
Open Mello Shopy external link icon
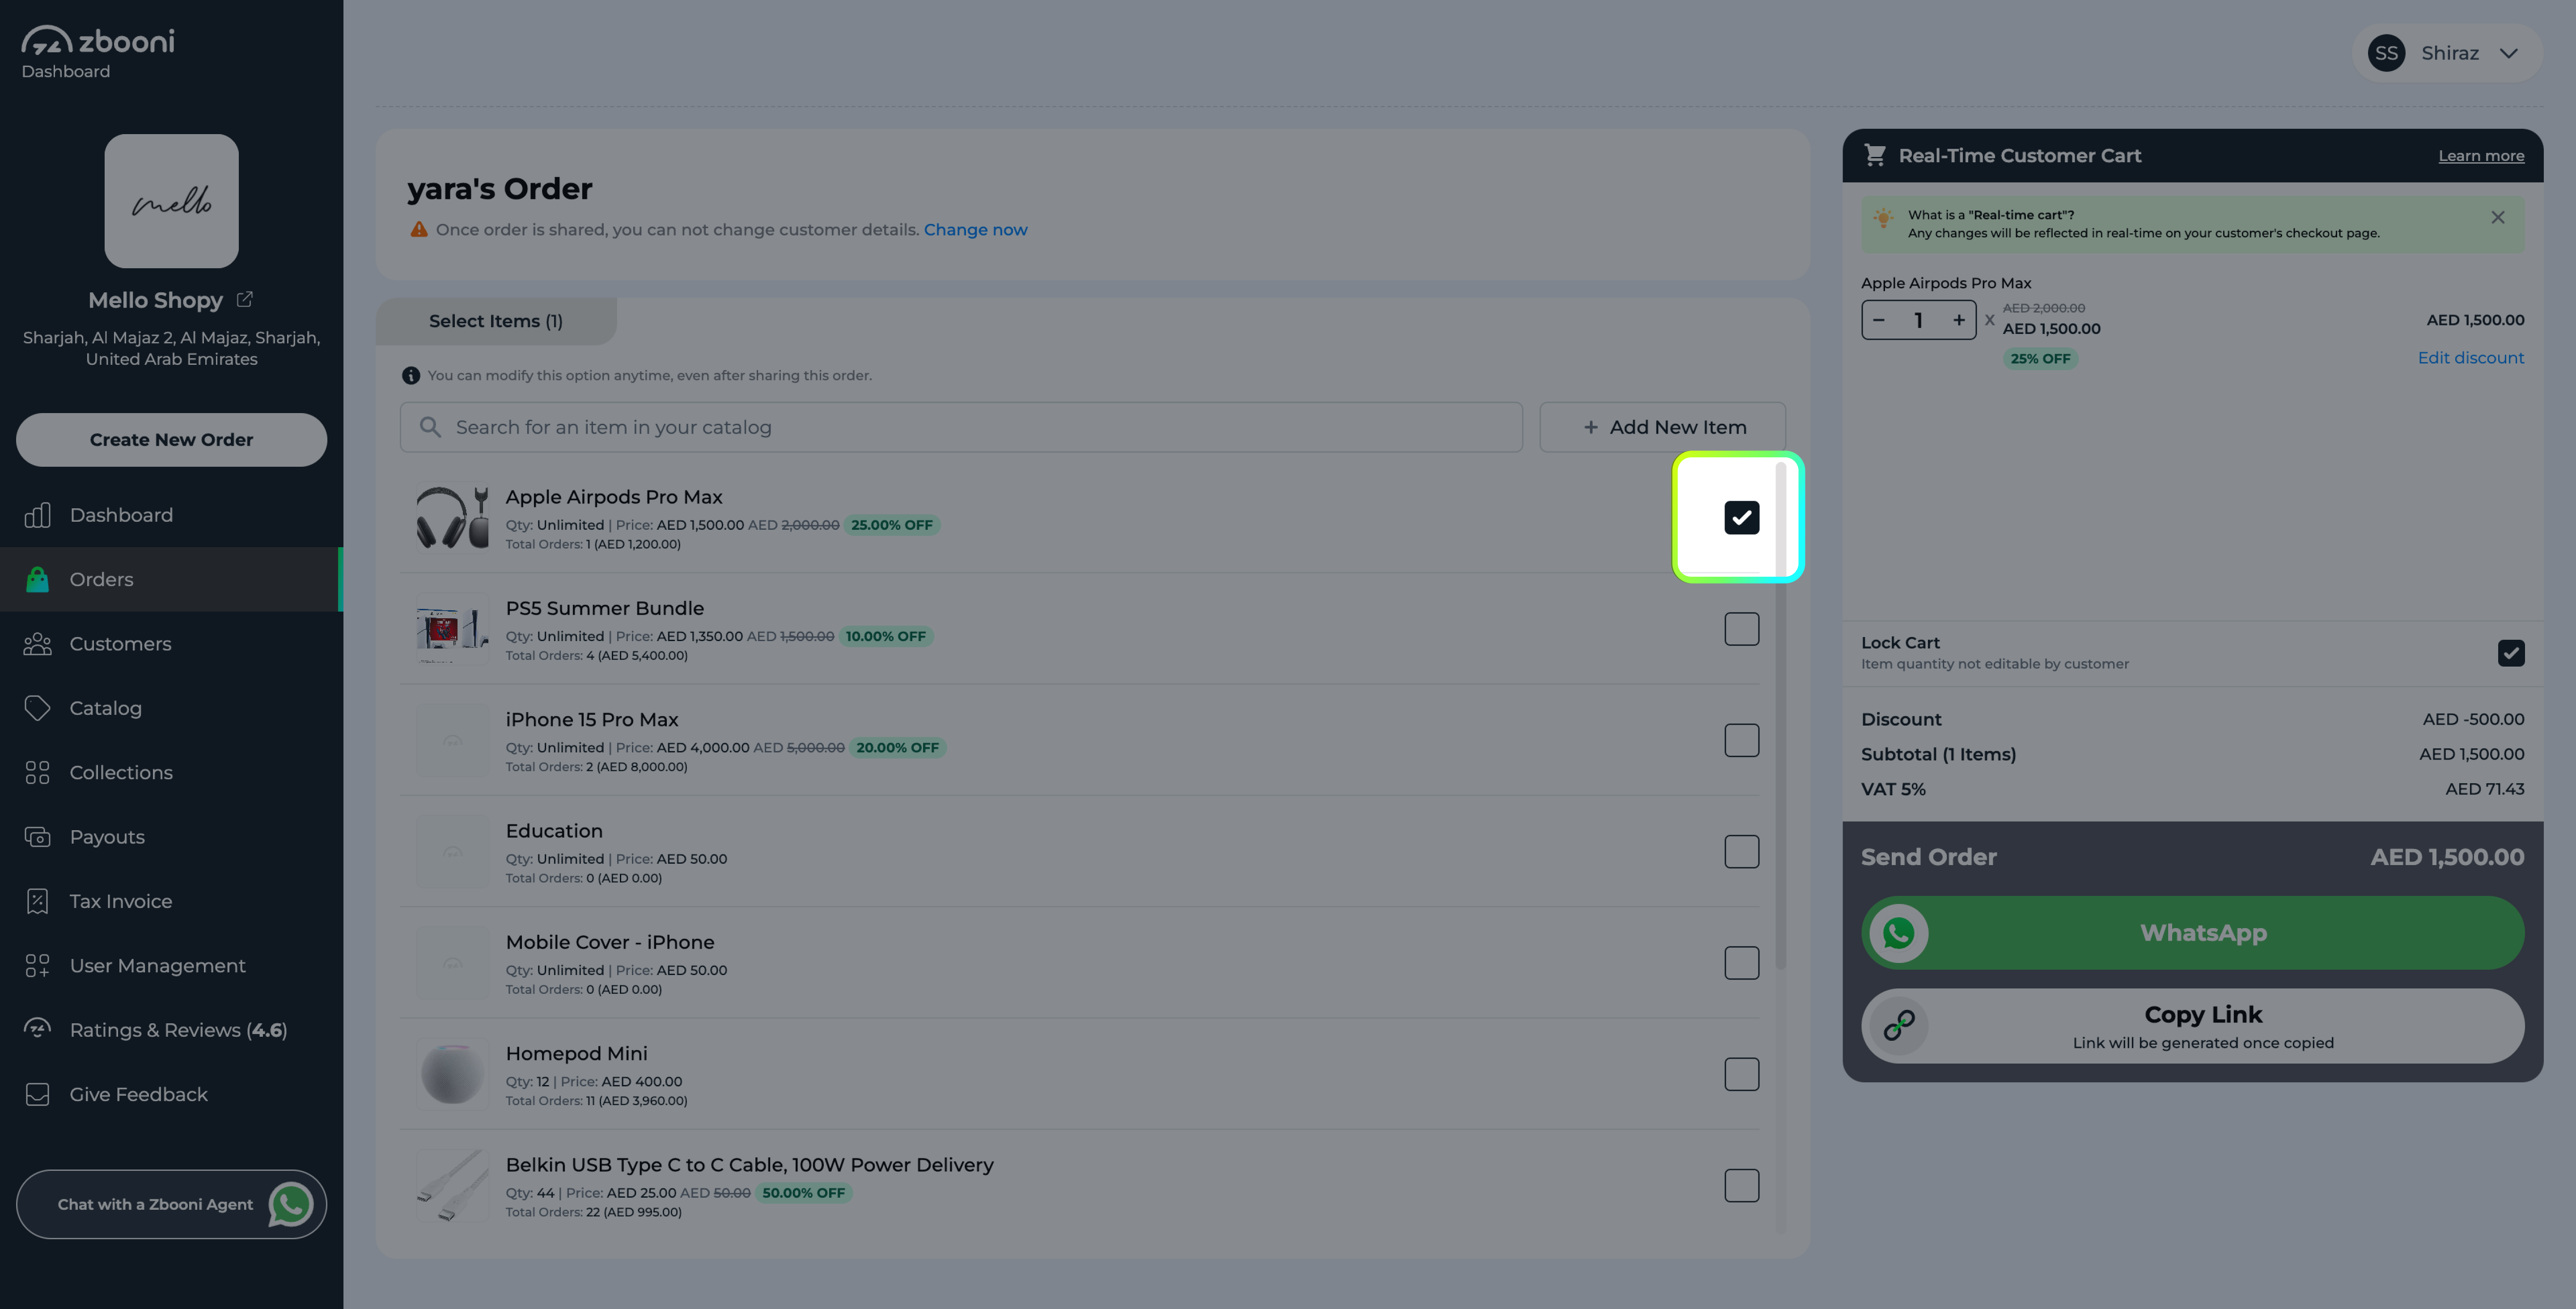click(x=245, y=299)
